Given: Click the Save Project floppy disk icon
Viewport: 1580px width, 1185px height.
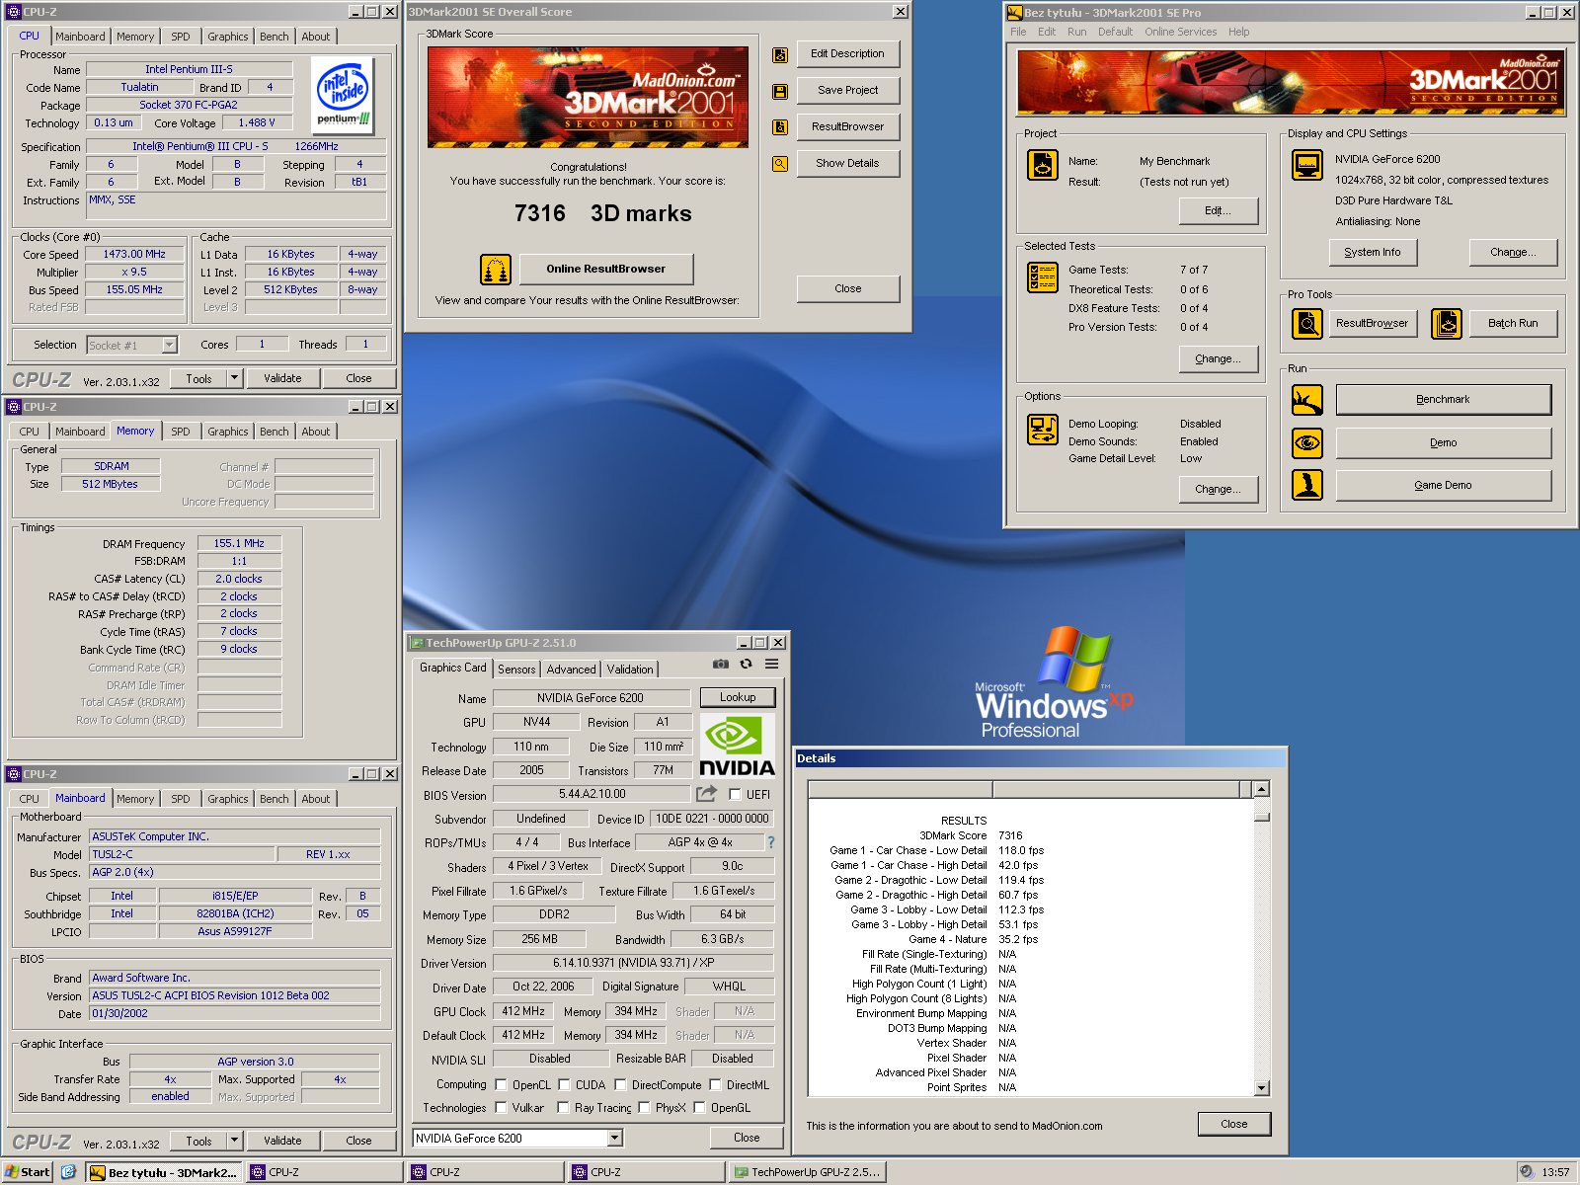Looking at the screenshot, I should coord(780,91).
